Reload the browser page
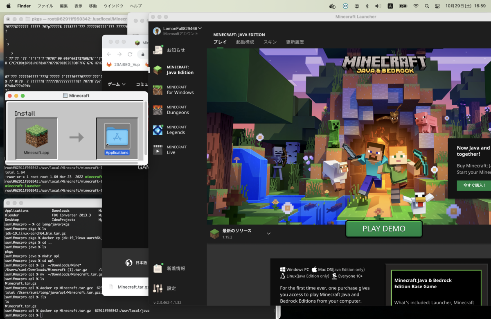The image size is (491, 319). click(x=130, y=54)
